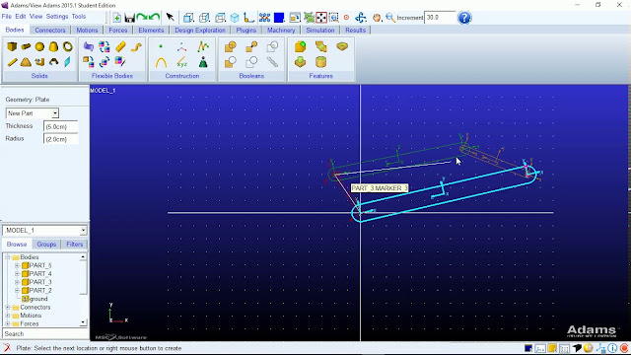Switch to the Connectors ribbon tab
The width and height of the screenshot is (631, 355).
point(50,31)
